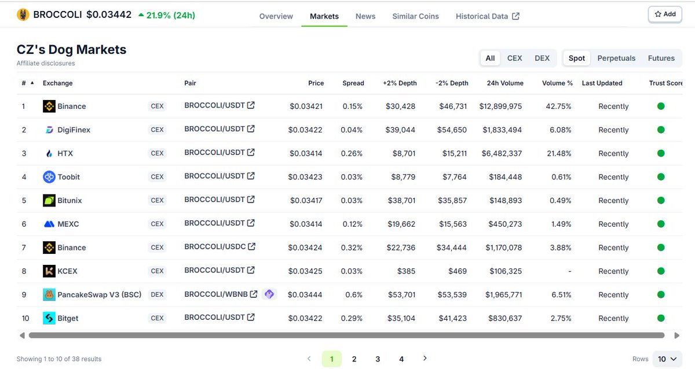Click current page 1 button
This screenshot has height=369, width=695.
click(332, 359)
